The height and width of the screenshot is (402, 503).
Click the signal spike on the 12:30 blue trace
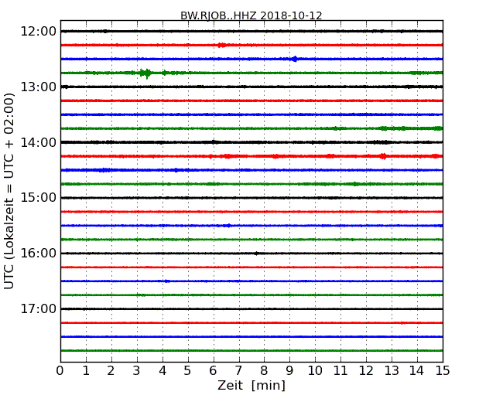pos(295,59)
